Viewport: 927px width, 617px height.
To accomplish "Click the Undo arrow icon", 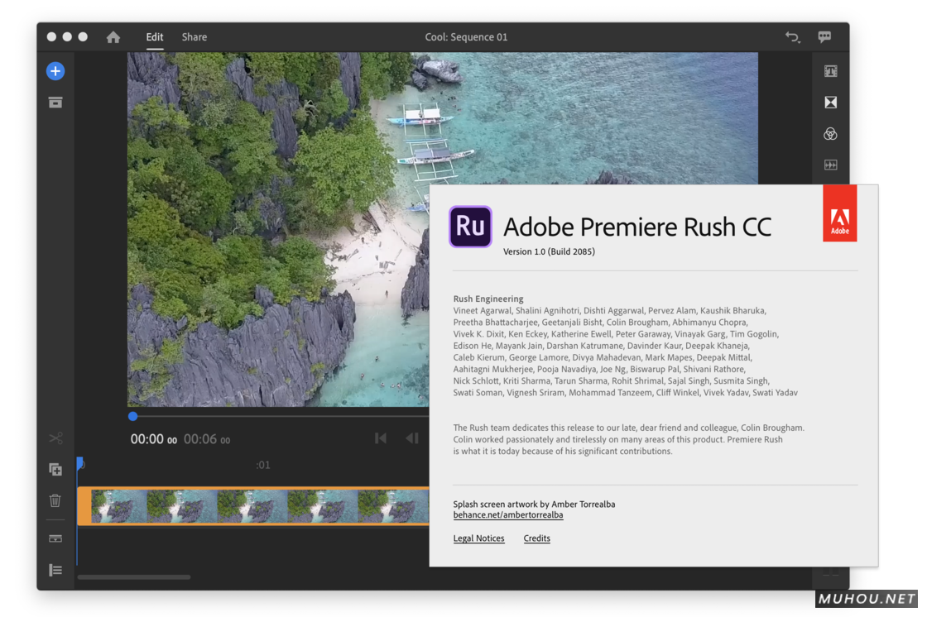I will 793,37.
